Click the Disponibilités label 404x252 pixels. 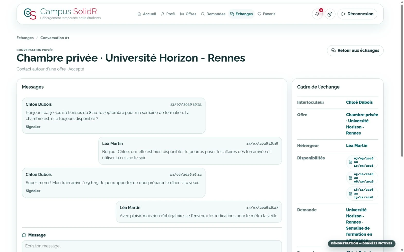click(x=311, y=158)
